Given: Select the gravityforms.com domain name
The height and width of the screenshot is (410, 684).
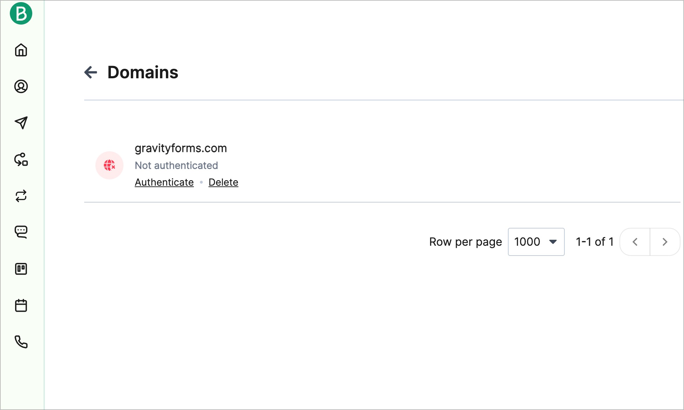Looking at the screenshot, I should [181, 148].
